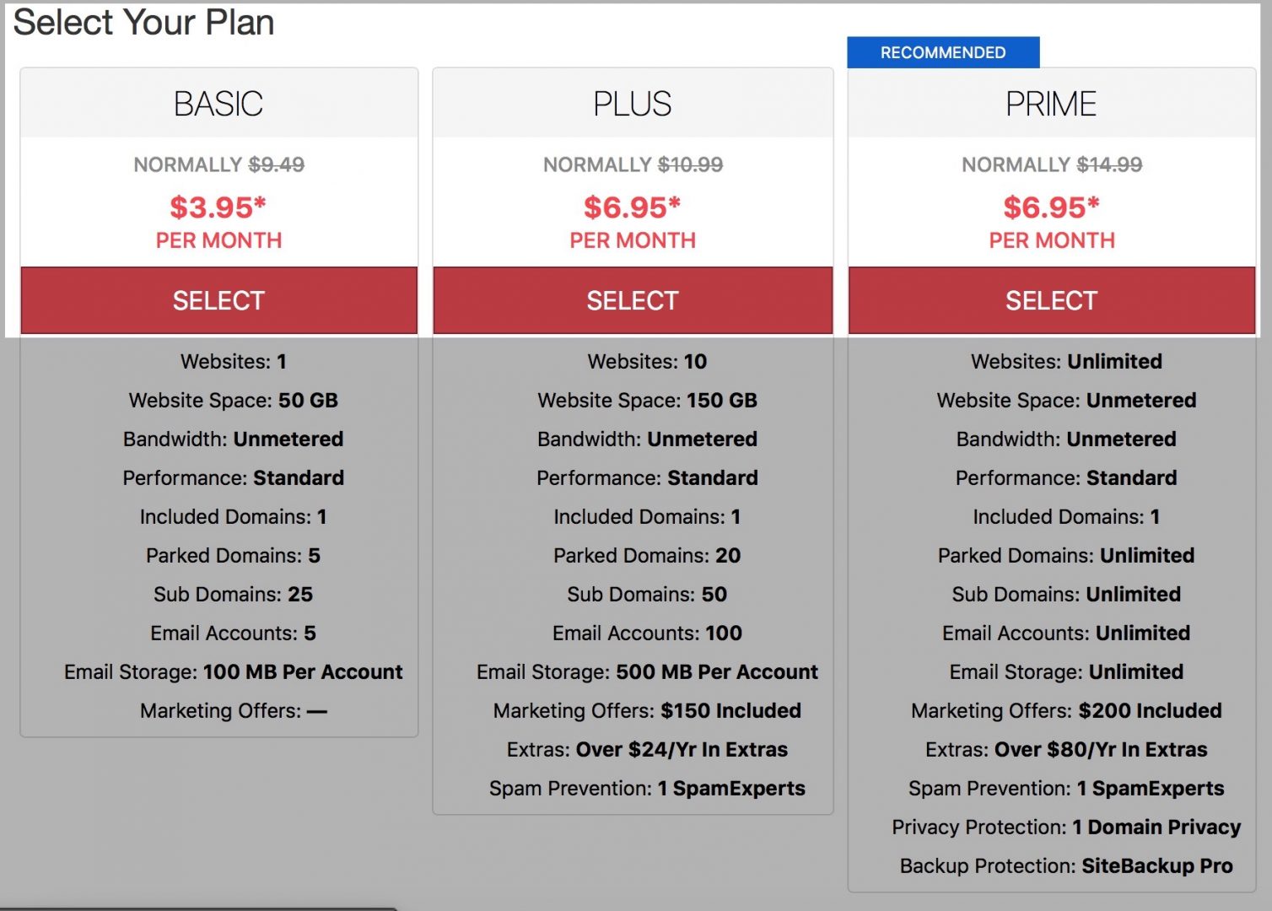Click the SELECT button under the BASIC plan
1272x911 pixels.
click(x=218, y=299)
